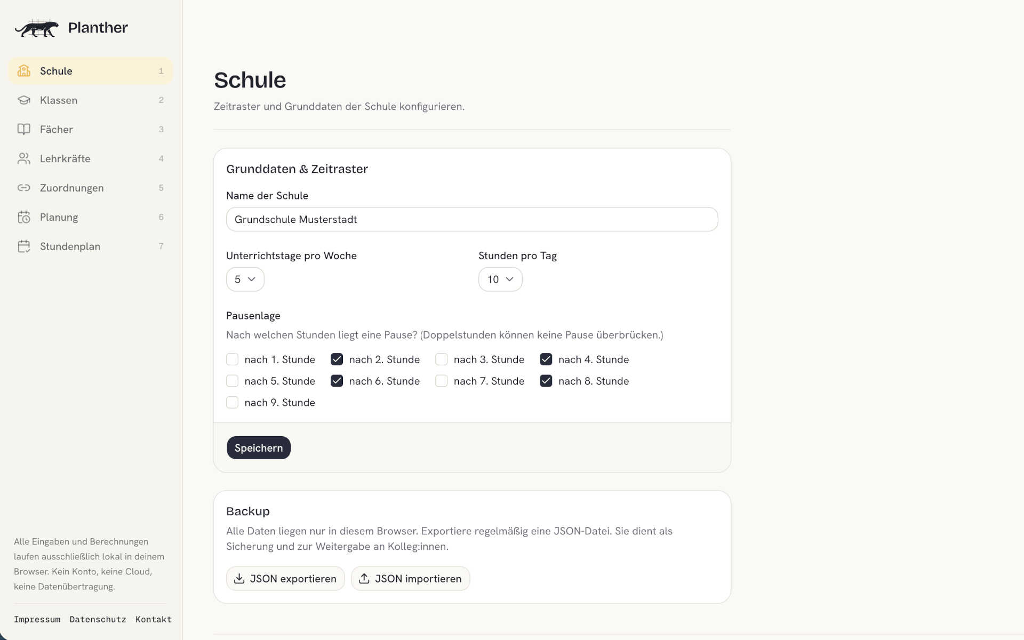1024x640 pixels.
Task: Open Unterrichtstage pro Woche dropdown
Action: pyautogui.click(x=245, y=279)
